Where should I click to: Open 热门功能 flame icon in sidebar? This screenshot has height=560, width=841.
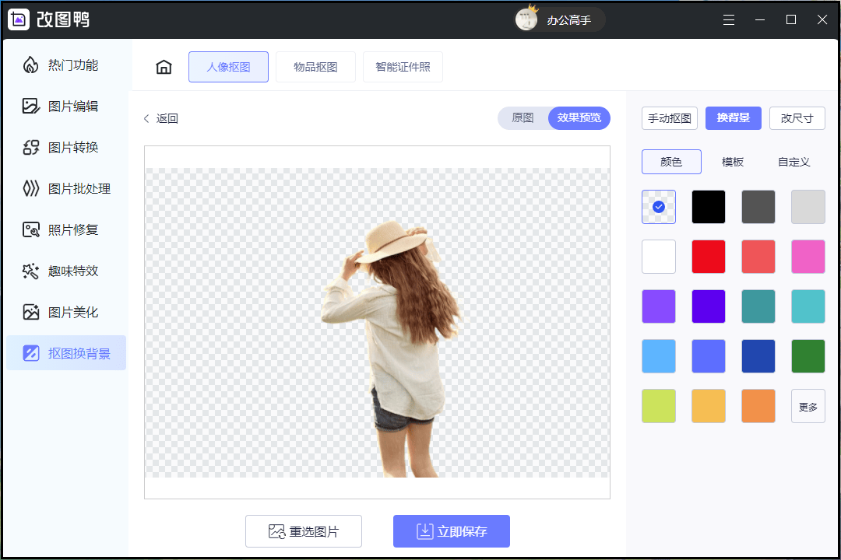click(x=30, y=65)
